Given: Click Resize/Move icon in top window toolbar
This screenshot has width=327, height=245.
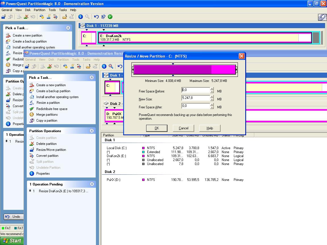Looking at the screenshot, I should pos(3,17).
